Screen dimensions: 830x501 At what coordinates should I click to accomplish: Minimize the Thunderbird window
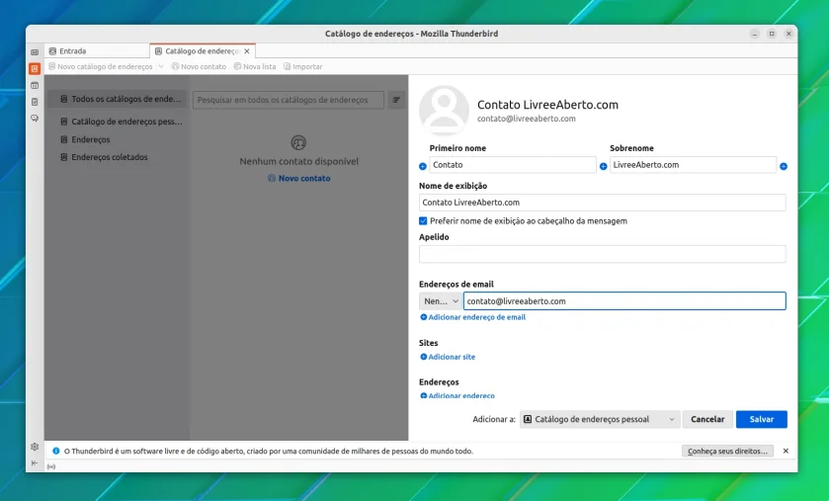pyautogui.click(x=755, y=34)
